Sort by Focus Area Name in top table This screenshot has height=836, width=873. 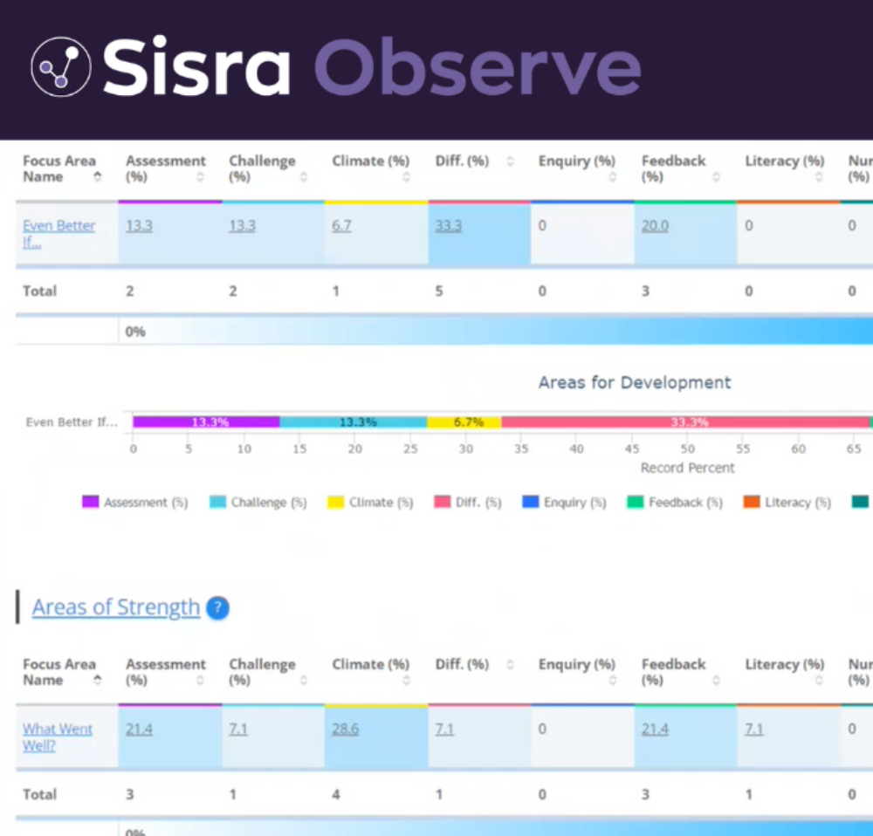point(97,177)
